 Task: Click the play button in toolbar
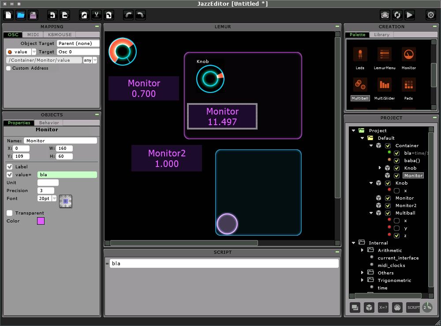click(x=410, y=15)
